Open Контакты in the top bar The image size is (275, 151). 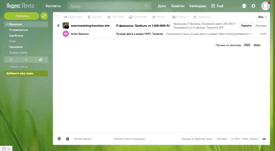coord(53,6)
